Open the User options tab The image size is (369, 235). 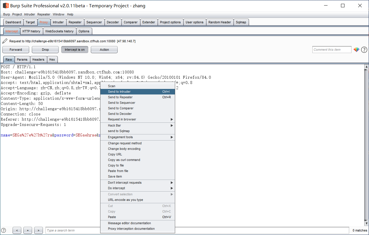(x=195, y=22)
